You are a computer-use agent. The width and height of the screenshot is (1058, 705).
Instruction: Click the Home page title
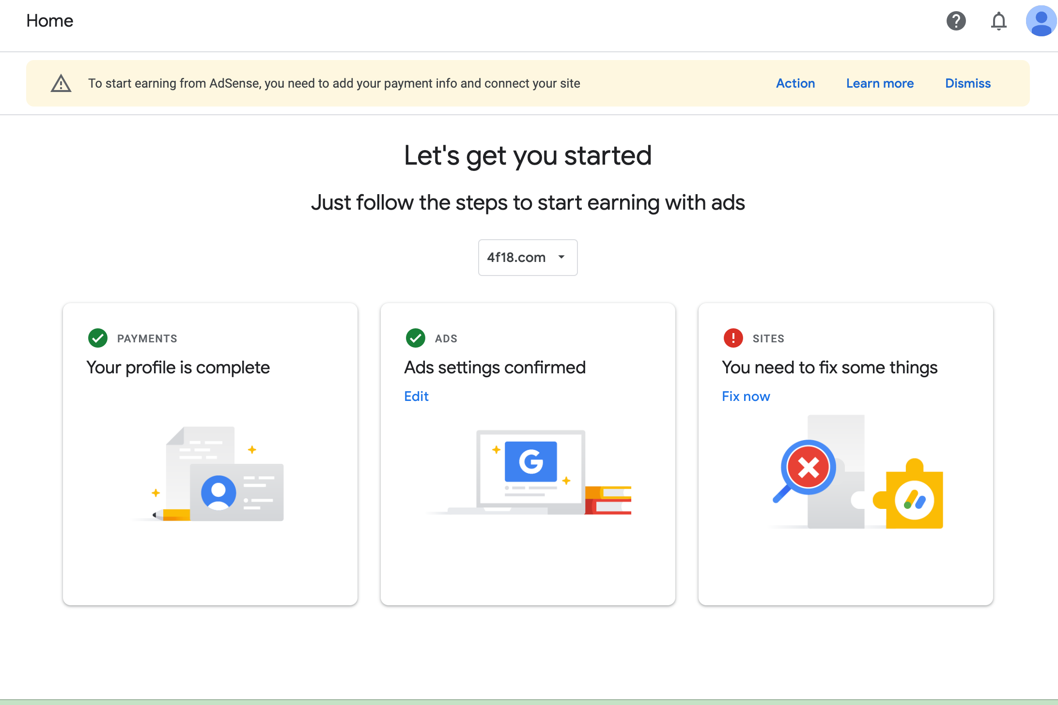click(50, 21)
